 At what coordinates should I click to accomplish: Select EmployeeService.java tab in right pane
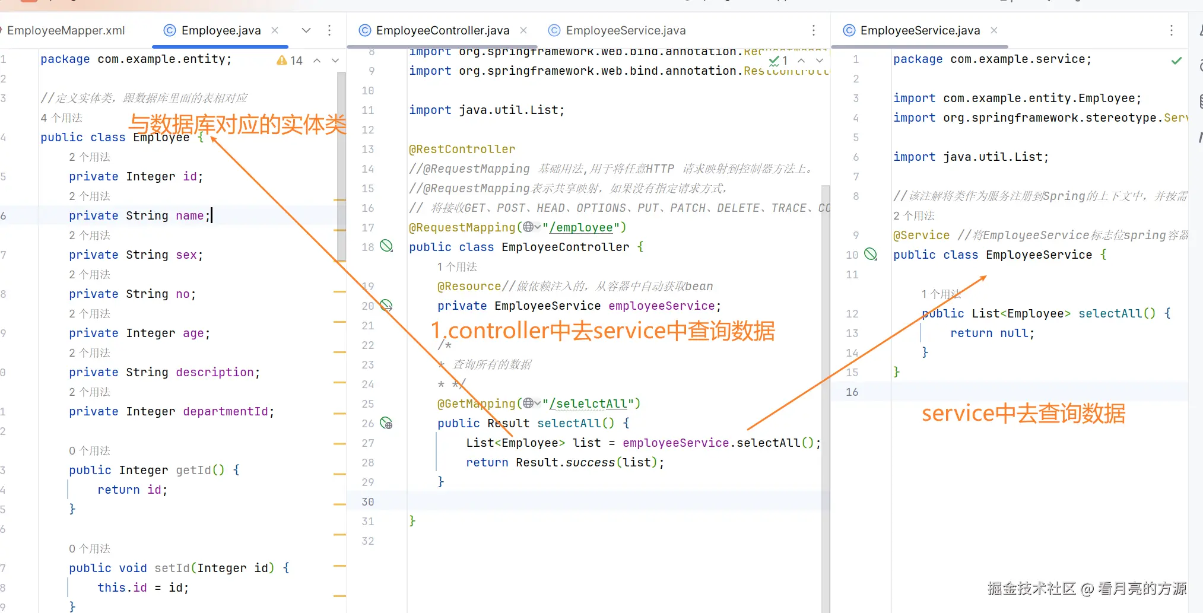tap(920, 30)
